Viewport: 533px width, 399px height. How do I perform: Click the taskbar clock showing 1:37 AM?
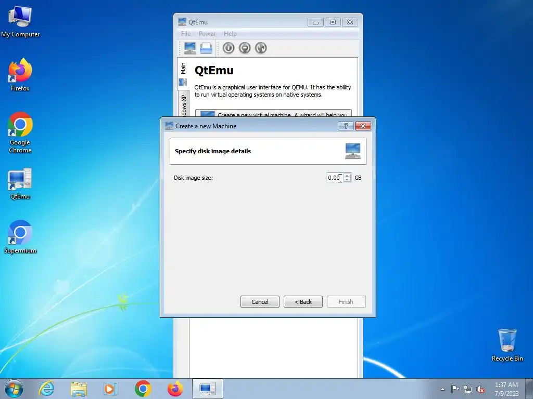(506, 389)
